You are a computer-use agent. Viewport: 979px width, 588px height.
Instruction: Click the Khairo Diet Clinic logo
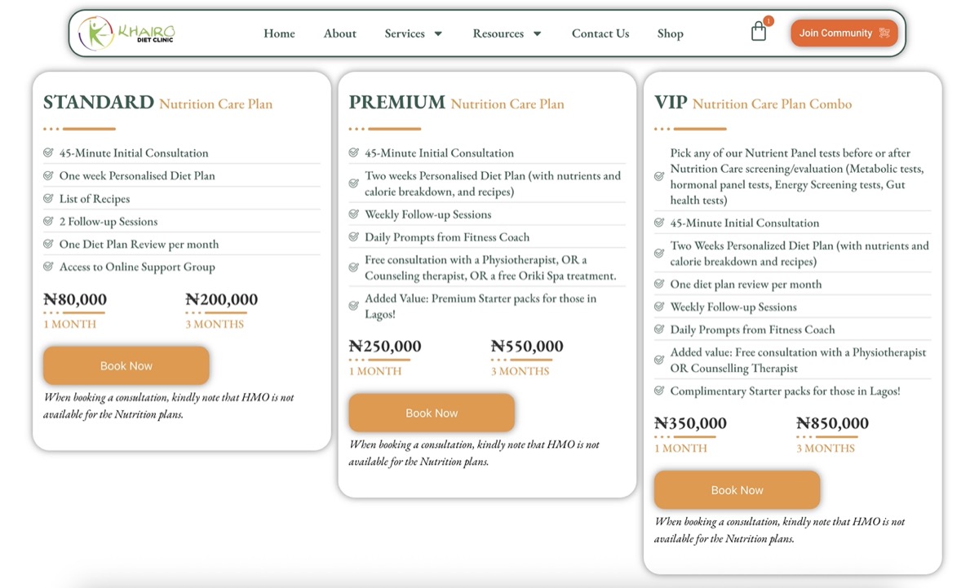click(126, 33)
